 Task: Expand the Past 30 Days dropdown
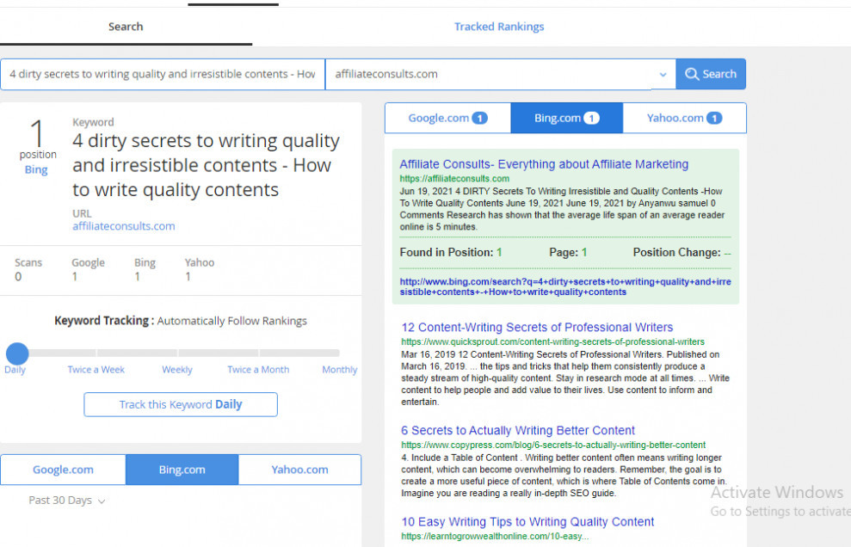[67, 501]
